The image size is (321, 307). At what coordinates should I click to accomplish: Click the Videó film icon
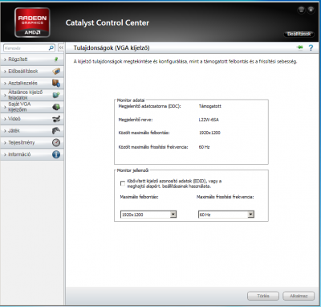(56, 119)
